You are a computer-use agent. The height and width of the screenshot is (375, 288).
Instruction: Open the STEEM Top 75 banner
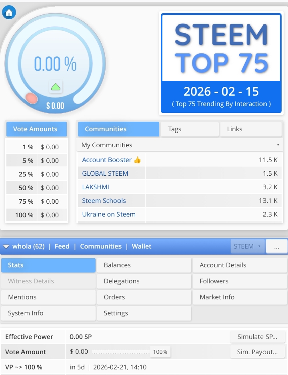[221, 63]
